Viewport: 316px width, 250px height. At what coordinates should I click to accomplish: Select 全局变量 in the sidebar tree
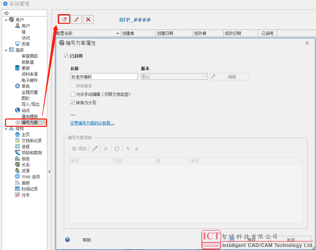click(30, 92)
